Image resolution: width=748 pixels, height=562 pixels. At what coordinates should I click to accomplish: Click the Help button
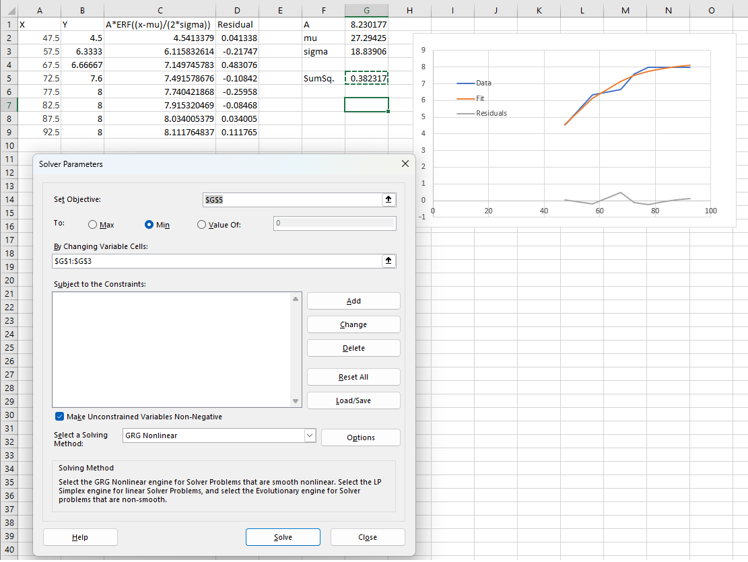tap(79, 536)
